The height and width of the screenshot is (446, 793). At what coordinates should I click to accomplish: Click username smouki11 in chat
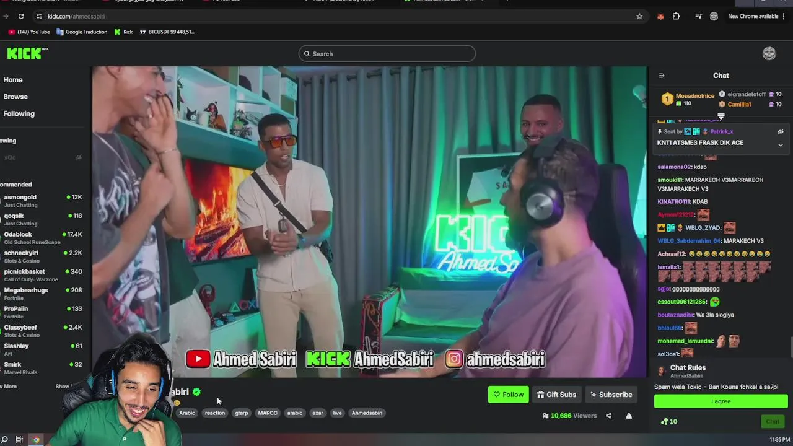coord(670,180)
